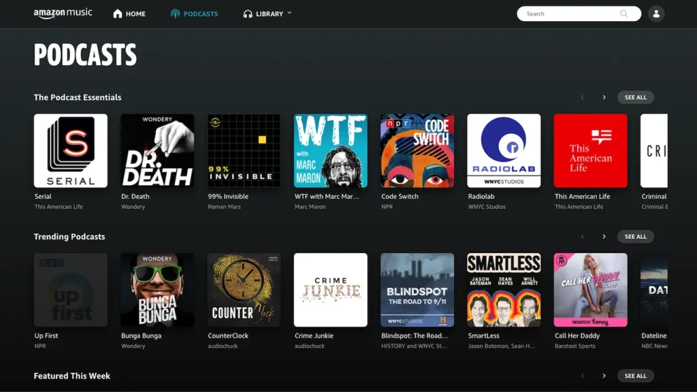Select the Radiolab podcast thumbnail
Image resolution: width=697 pixels, height=392 pixels.
point(504,150)
